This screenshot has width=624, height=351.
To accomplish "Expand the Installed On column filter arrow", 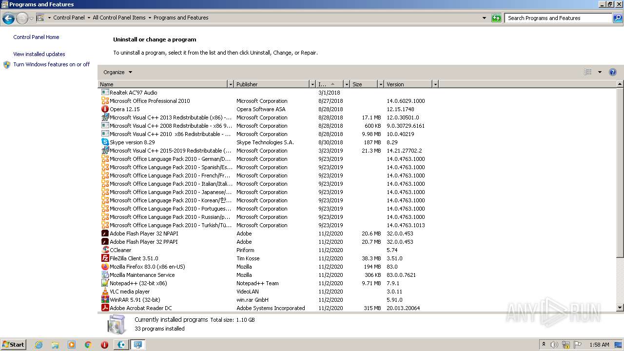I will click(x=347, y=84).
